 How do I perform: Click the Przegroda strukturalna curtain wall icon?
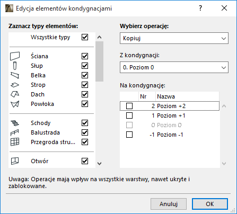tap(15, 142)
